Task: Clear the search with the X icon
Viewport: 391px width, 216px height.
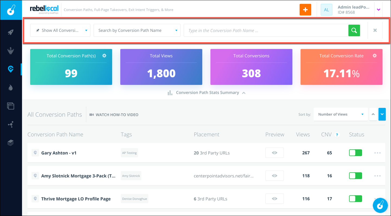Action: 375,30
